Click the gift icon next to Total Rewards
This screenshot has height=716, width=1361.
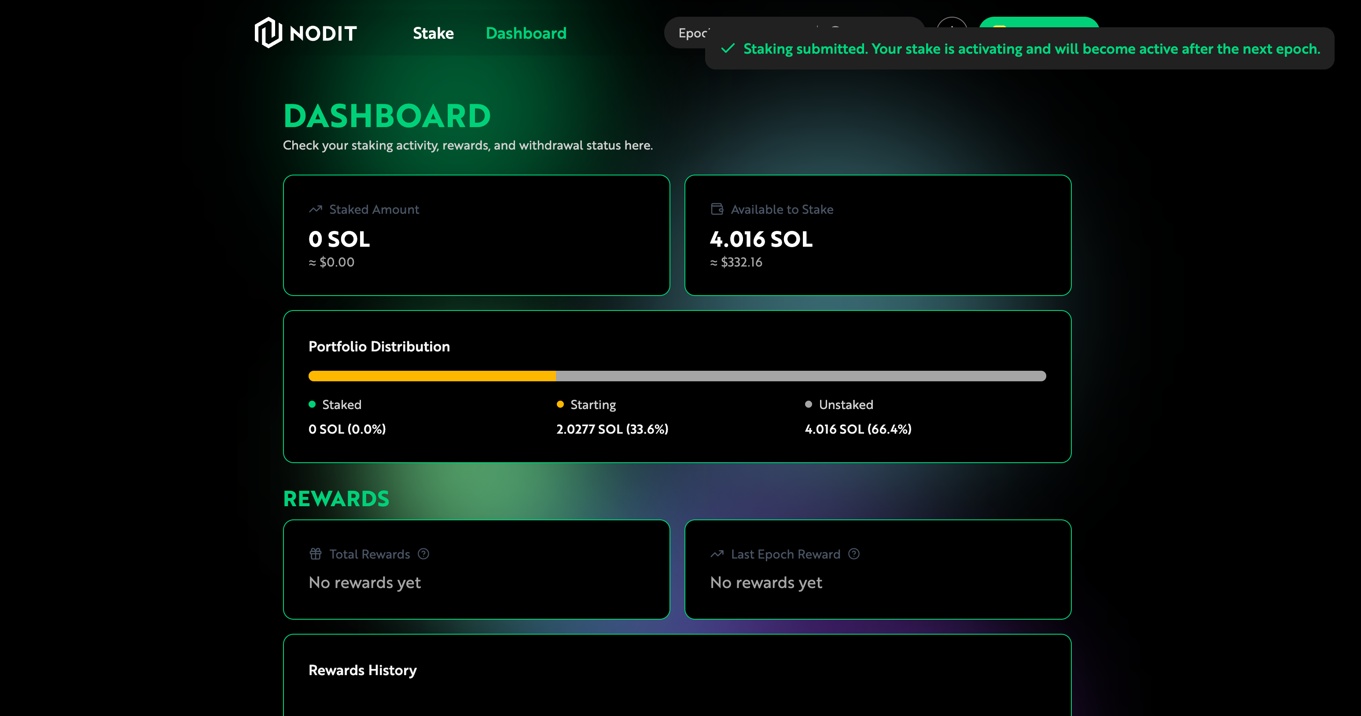[316, 554]
